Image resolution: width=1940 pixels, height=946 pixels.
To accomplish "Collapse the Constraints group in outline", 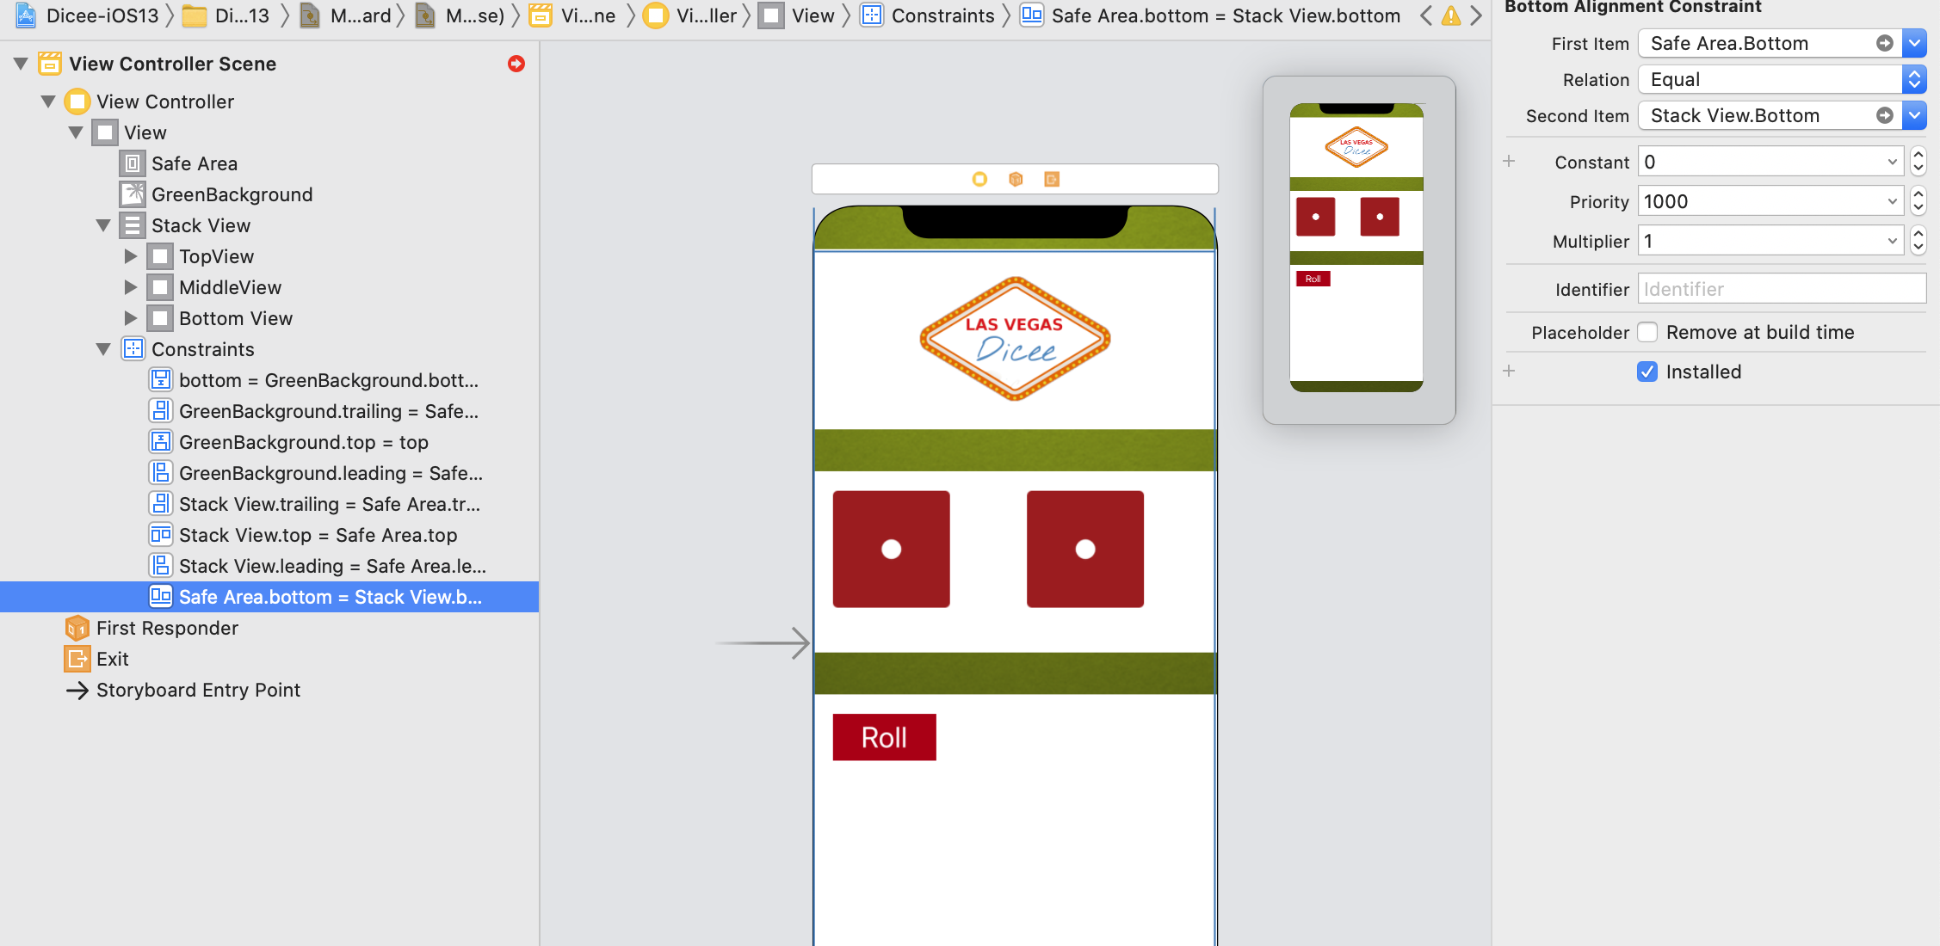I will 103,349.
